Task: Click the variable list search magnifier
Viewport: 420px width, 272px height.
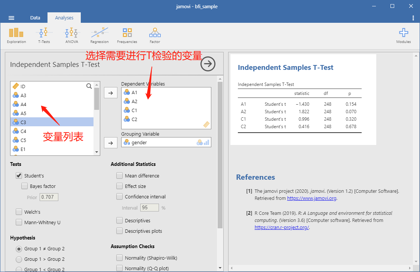Action: tap(89, 86)
